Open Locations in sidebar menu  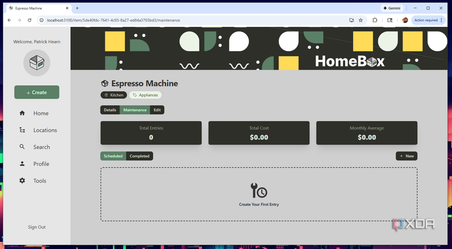[x=45, y=130]
